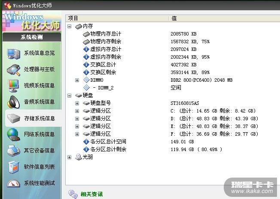Select the 视频系统信息 menu label
Screen dimensions: 280x199
[x=39, y=86]
